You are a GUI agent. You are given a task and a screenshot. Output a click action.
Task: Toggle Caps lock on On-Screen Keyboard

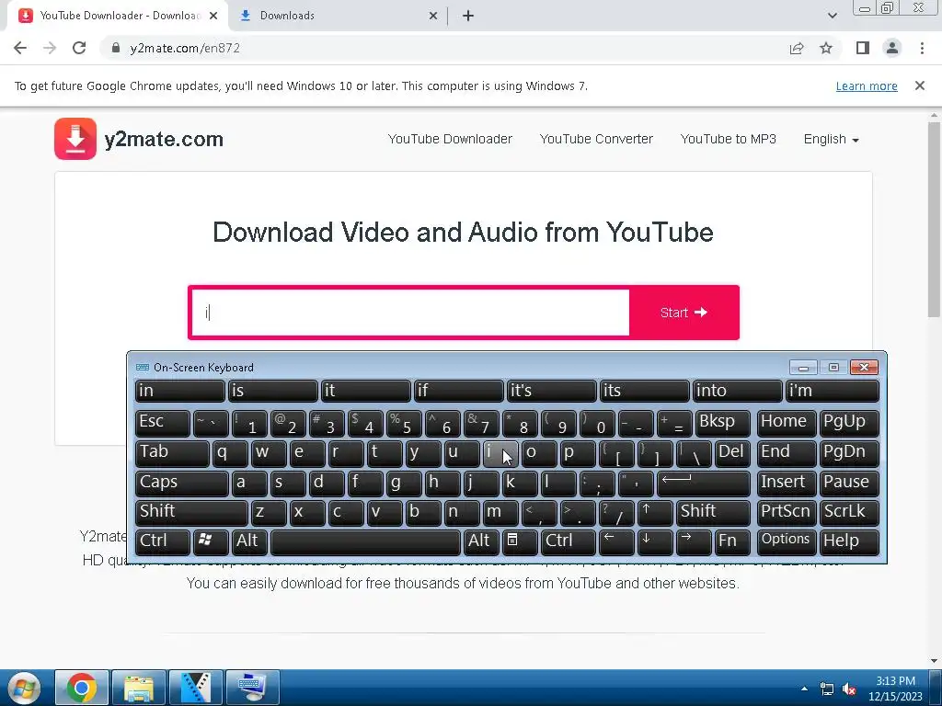[182, 483]
